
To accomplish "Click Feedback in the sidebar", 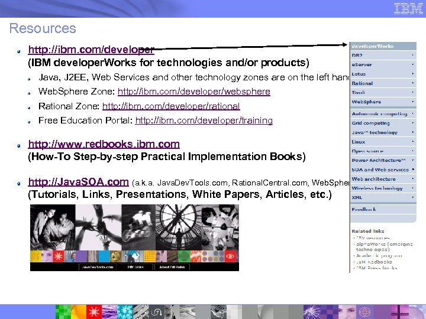I will coord(383,209).
